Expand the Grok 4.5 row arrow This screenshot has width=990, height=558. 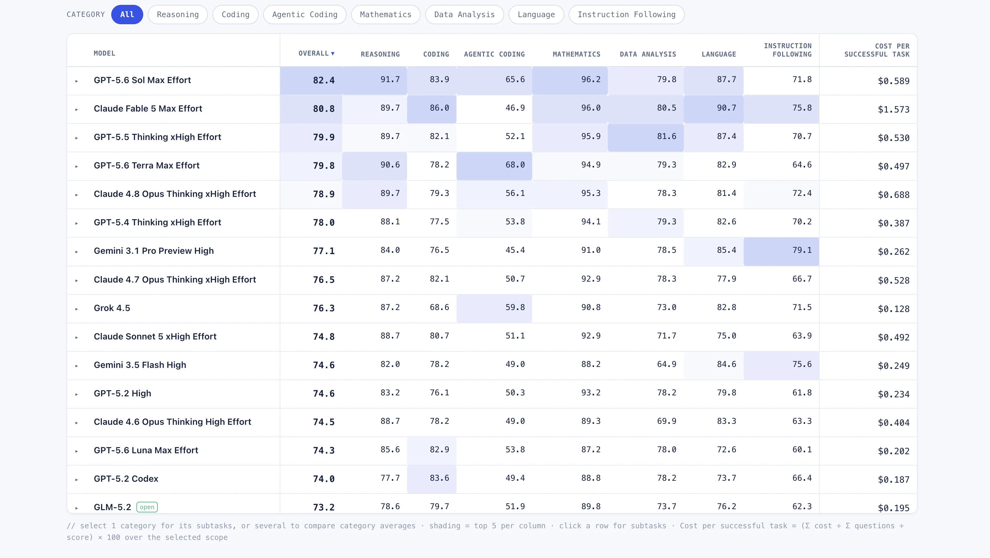(77, 309)
